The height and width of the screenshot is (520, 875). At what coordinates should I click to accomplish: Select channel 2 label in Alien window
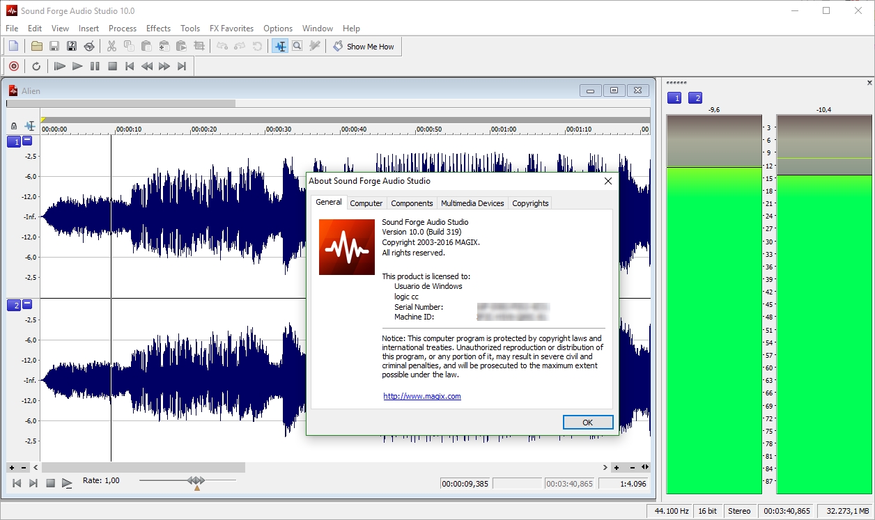pyautogui.click(x=14, y=306)
